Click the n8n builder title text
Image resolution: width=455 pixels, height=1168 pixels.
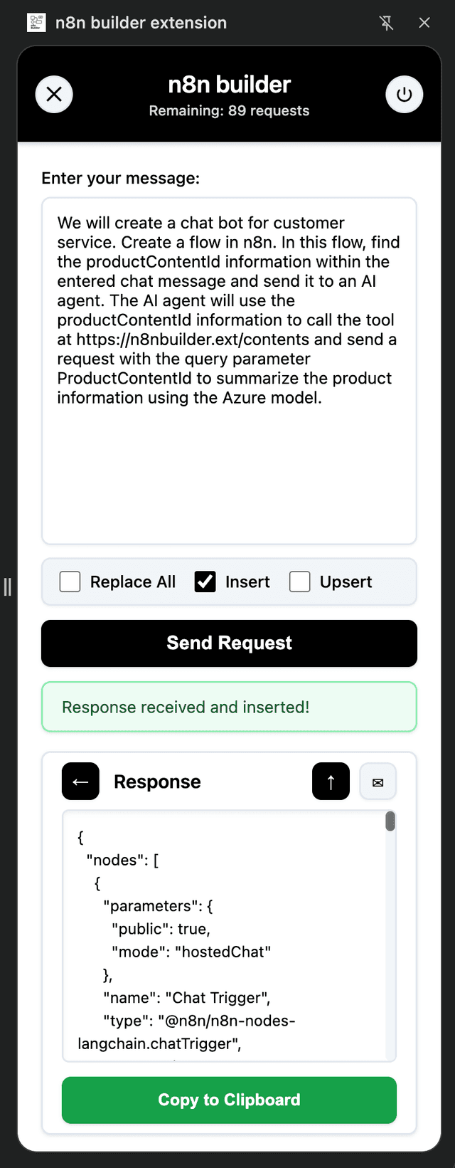[228, 84]
